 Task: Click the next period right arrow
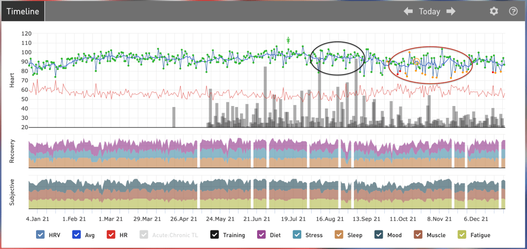coord(451,11)
